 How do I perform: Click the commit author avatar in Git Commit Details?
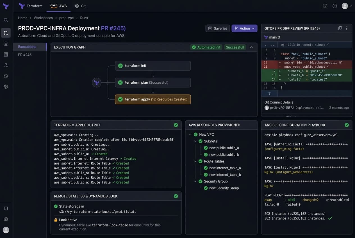pyautogui.click(x=267, y=108)
